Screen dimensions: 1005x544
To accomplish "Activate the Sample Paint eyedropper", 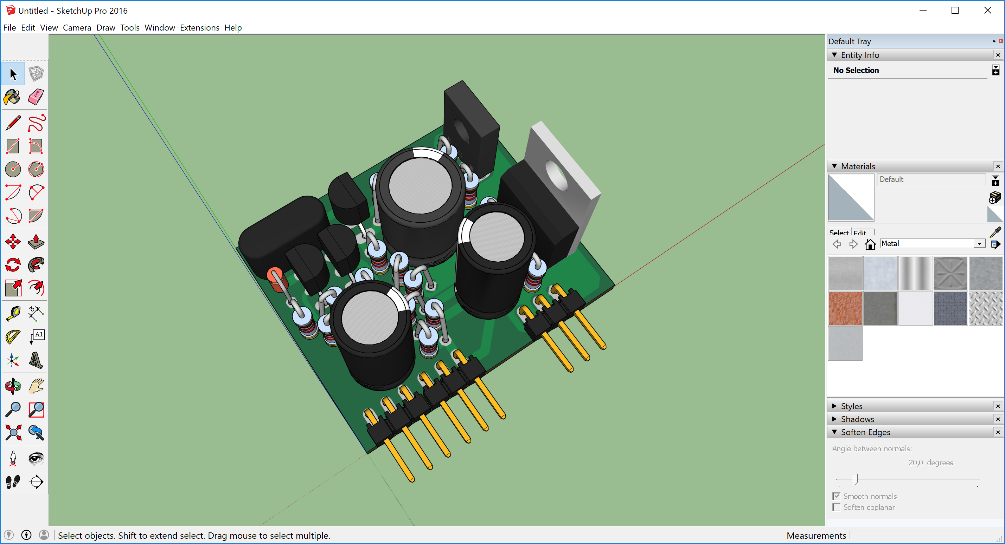I will click(x=995, y=232).
